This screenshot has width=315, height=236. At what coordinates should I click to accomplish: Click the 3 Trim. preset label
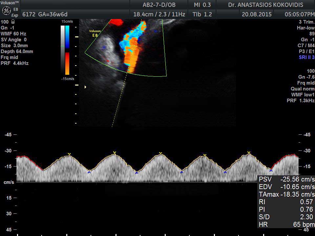click(x=306, y=22)
